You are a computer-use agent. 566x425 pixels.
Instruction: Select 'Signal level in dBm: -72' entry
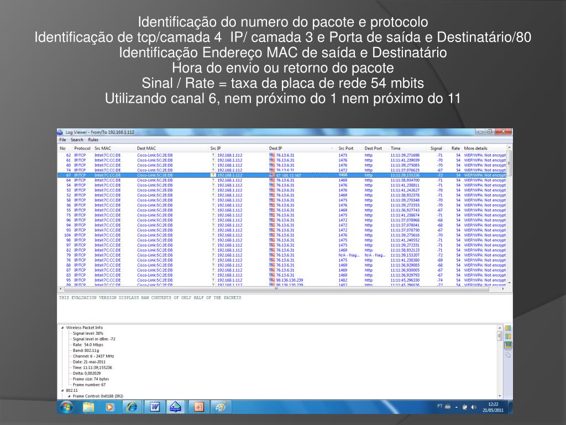[x=94, y=339]
